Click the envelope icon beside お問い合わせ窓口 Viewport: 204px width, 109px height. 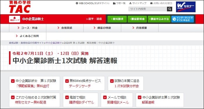[x=151, y=3]
